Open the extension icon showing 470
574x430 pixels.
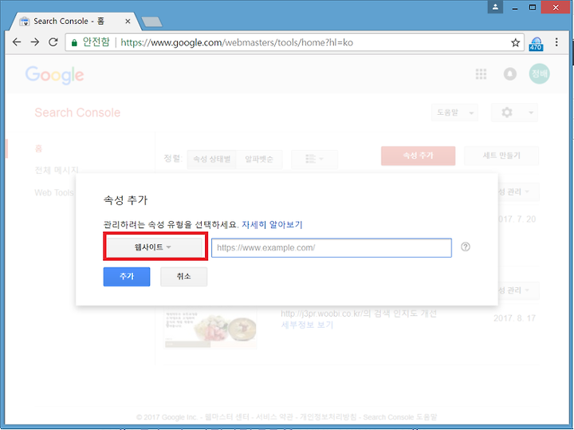(x=536, y=44)
